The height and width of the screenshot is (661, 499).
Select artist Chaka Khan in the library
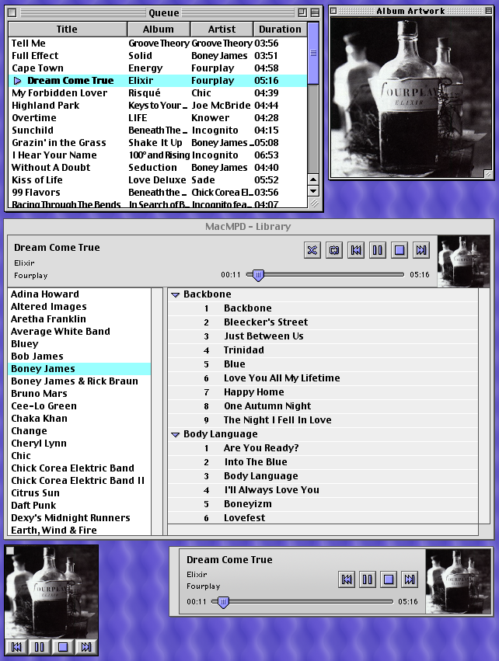(x=79, y=419)
